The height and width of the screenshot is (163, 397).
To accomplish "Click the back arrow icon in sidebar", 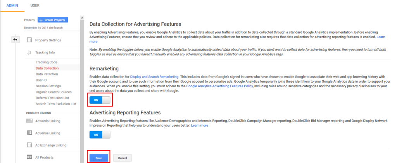I will (x=16, y=40).
